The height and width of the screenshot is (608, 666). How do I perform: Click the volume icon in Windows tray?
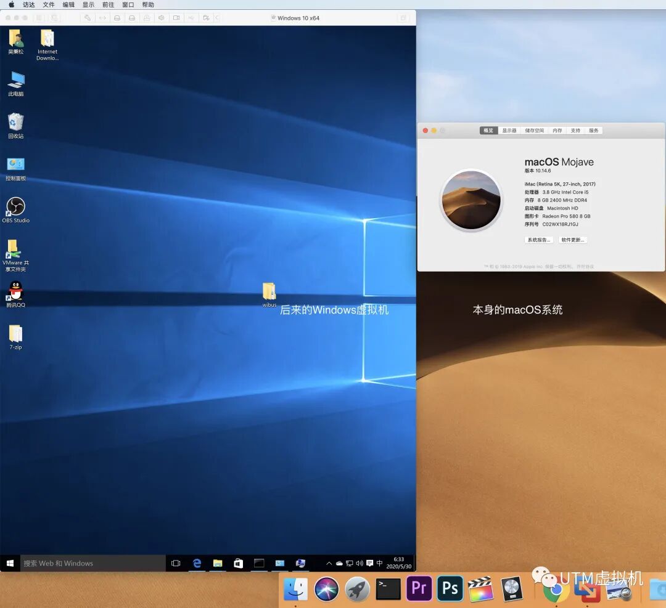tap(360, 563)
